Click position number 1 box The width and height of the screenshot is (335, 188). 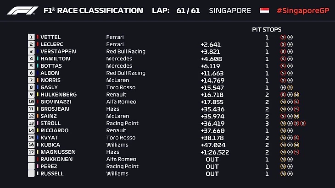pyautogui.click(x=31, y=37)
